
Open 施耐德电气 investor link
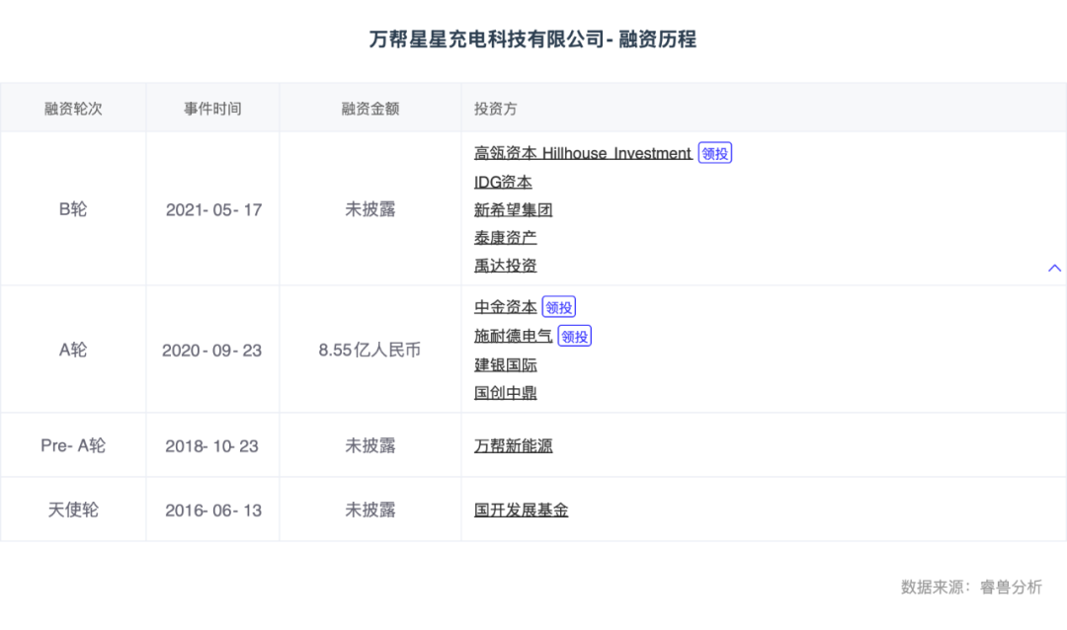coord(513,336)
